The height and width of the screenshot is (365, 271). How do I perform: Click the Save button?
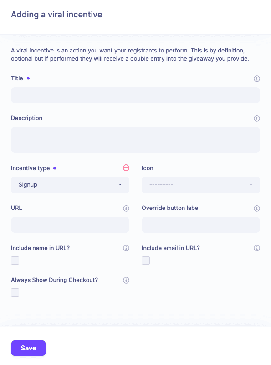tap(28, 348)
